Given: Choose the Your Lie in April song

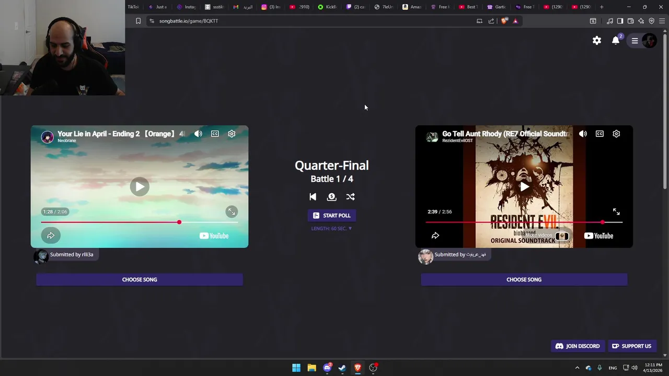Looking at the screenshot, I should click(x=140, y=279).
